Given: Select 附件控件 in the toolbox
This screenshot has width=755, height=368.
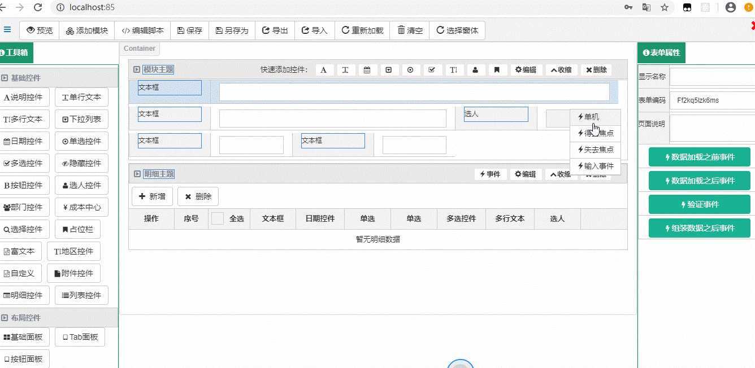Looking at the screenshot, I should click(73, 273).
